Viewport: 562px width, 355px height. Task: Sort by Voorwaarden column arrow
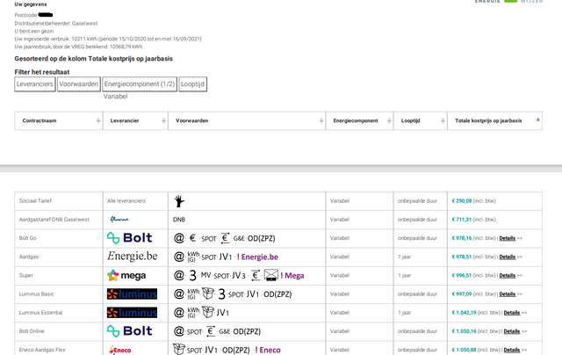[321, 121]
